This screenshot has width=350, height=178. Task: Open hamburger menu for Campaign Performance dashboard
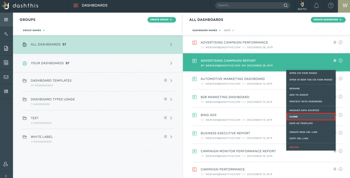point(335,169)
